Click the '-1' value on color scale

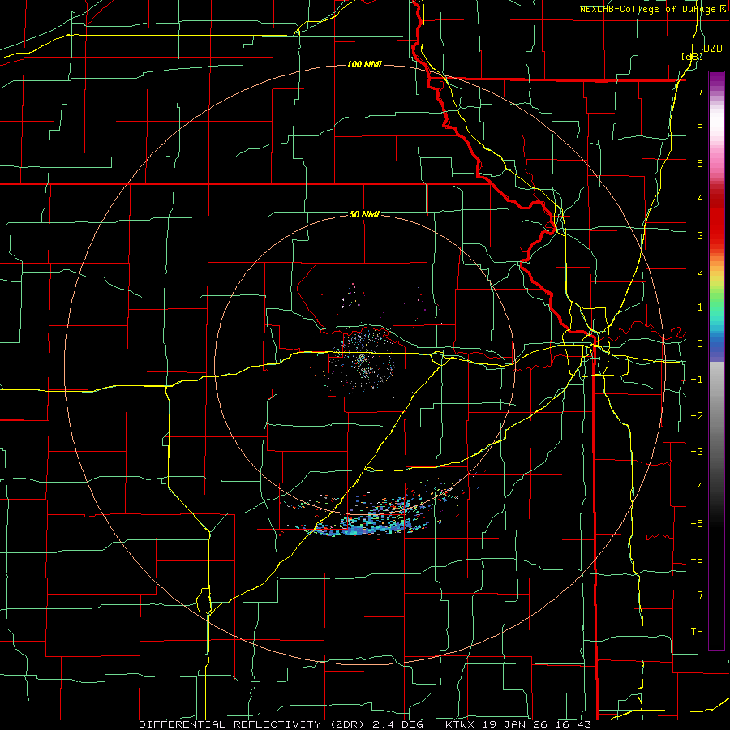point(697,380)
